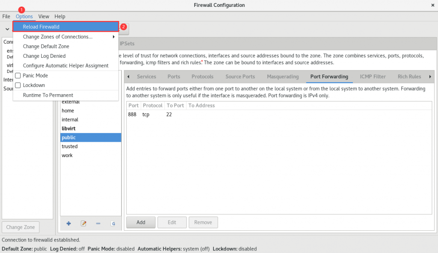Close the Firewall Configuration window
Image resolution: width=438 pixels, height=253 pixels.
pyautogui.click(x=432, y=5)
